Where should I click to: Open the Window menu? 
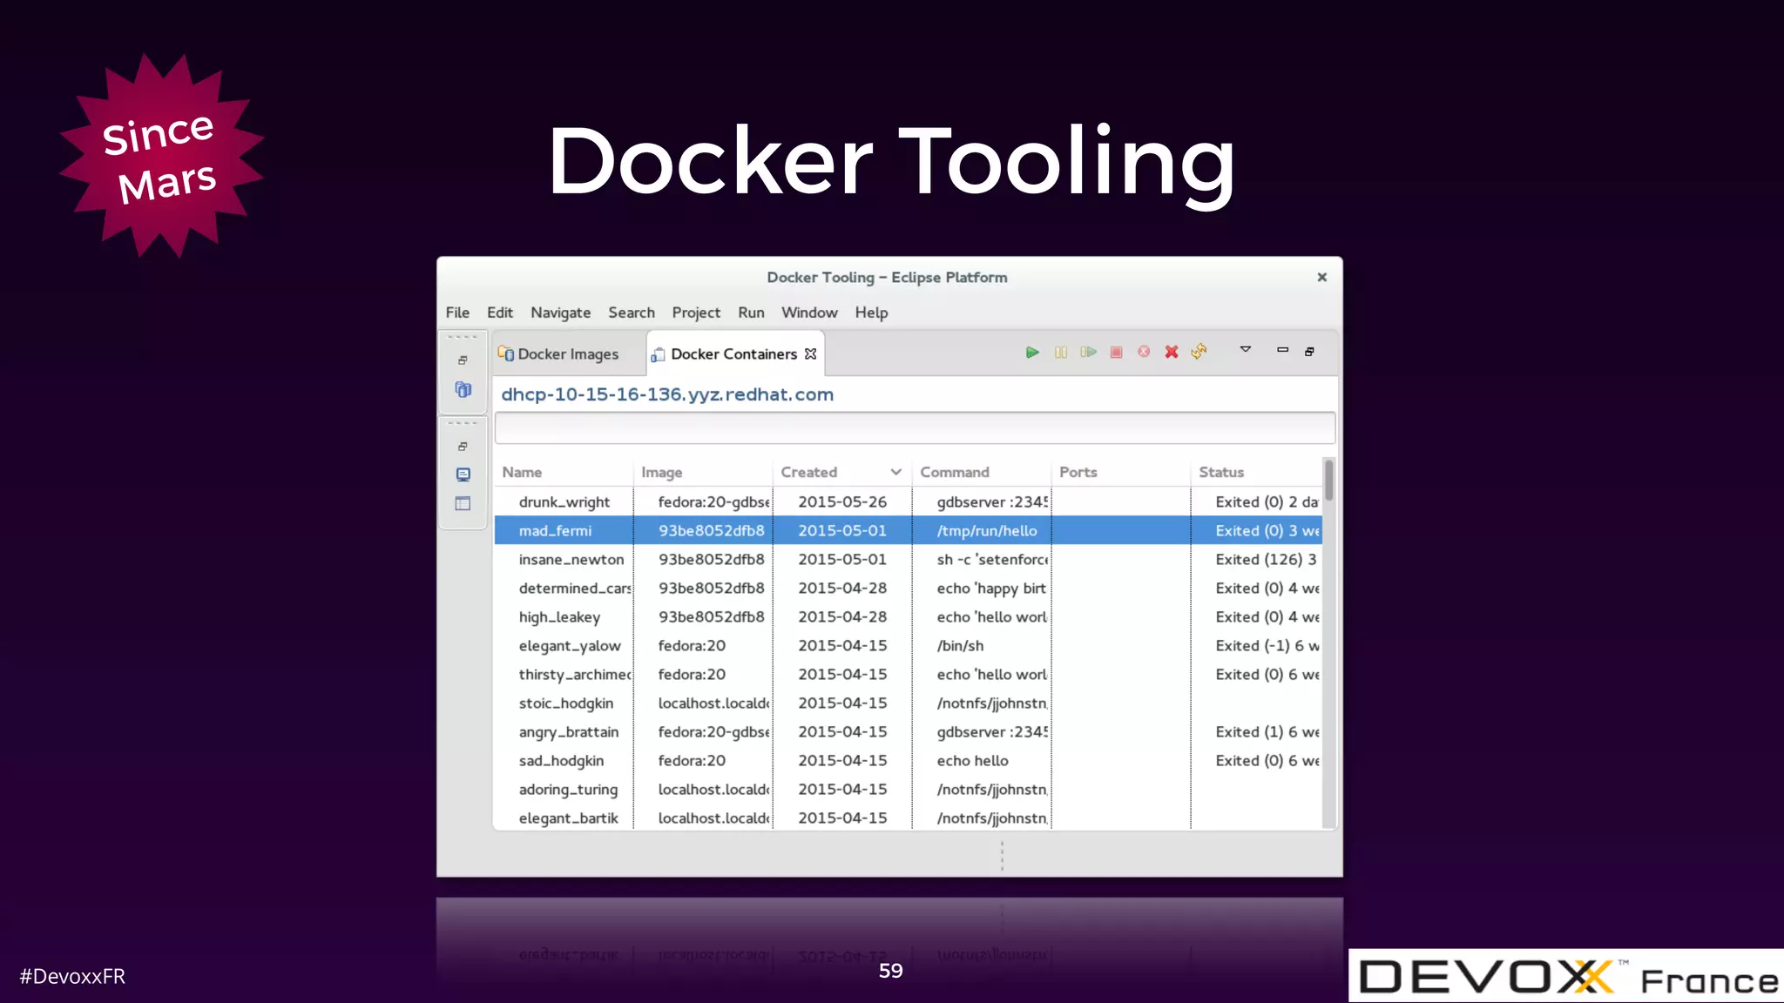(809, 313)
